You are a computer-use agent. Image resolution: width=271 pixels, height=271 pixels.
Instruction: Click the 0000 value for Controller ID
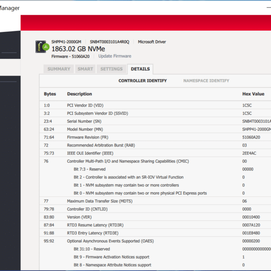(246, 209)
